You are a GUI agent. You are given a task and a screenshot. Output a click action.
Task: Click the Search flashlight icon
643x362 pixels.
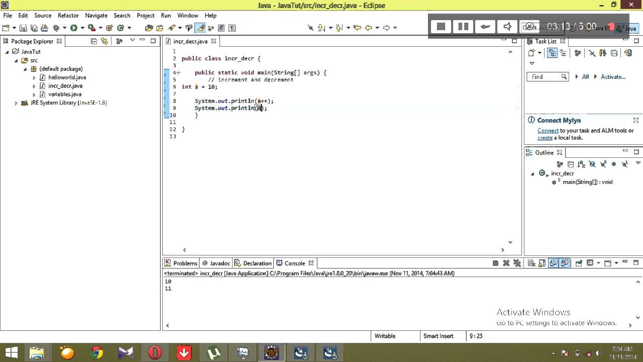172,28
